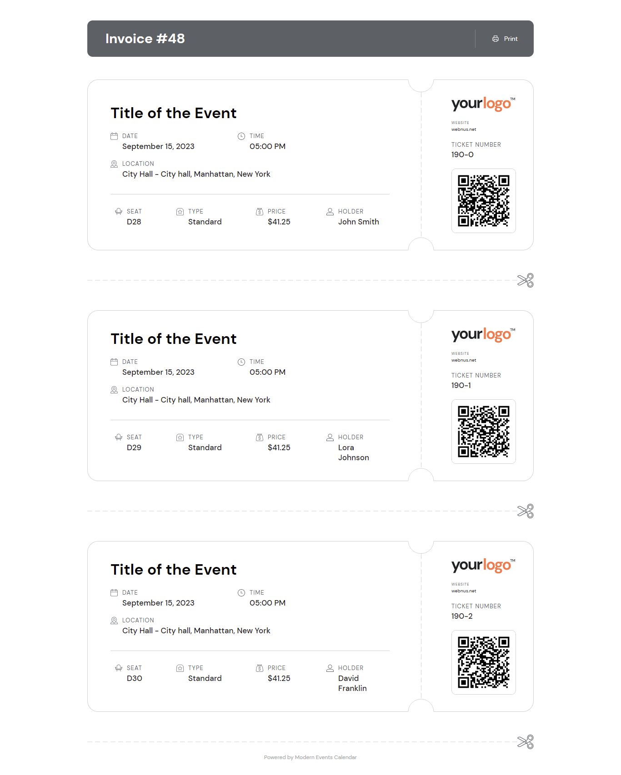Viewport: 621px width, 775px height.
Task: Click the yourlogo image on second ticket
Action: 483,335
